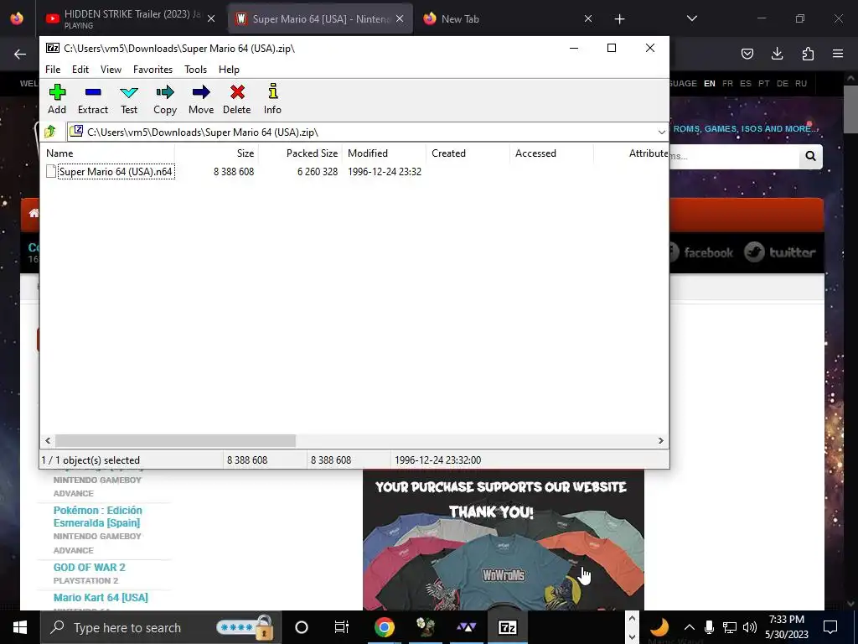This screenshot has width=858, height=644.
Task: Sort by Packed Size column header
Action: click(301, 153)
